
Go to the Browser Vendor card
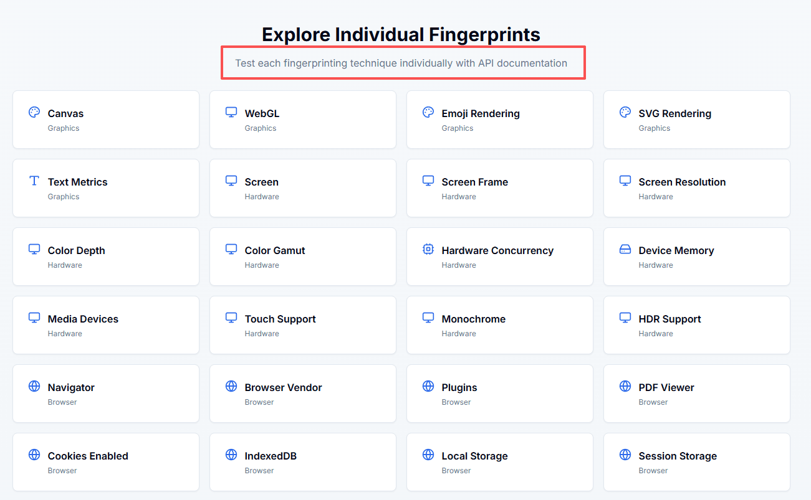click(x=302, y=394)
